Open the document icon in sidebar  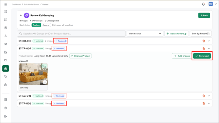point(6,28)
